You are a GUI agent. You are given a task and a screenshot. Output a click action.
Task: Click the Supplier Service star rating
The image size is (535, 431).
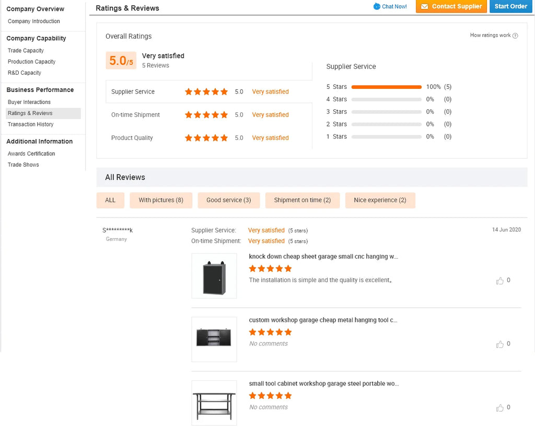(x=206, y=91)
